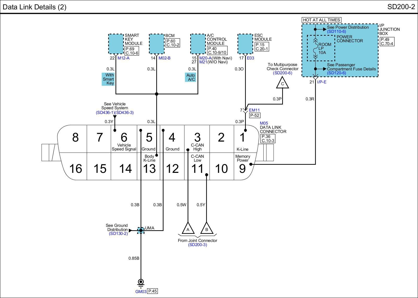Click the P.45 reference box beside GM03
The height and width of the screenshot is (298, 418).
[x=153, y=291]
